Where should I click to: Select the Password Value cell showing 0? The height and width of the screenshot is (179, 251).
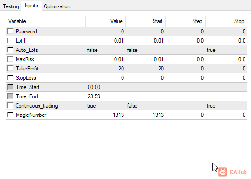[105, 32]
